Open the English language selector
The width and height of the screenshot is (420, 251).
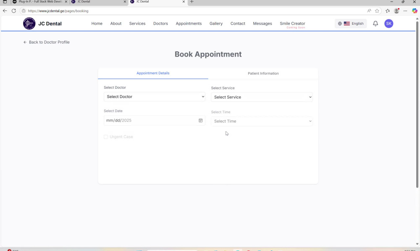(351, 23)
